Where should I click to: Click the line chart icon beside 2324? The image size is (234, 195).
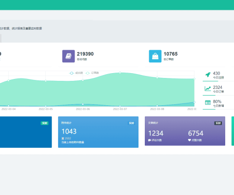[208, 89]
